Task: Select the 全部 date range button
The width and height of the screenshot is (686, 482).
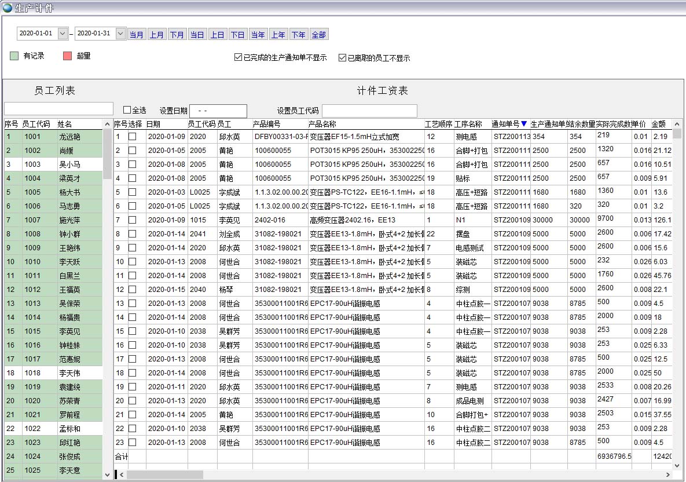Action: pyautogui.click(x=319, y=35)
